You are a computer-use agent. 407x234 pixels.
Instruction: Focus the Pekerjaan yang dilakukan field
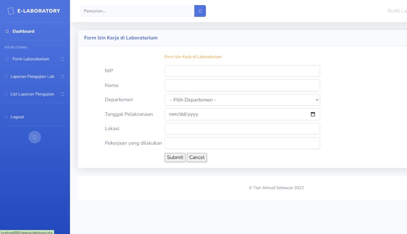pos(242,143)
